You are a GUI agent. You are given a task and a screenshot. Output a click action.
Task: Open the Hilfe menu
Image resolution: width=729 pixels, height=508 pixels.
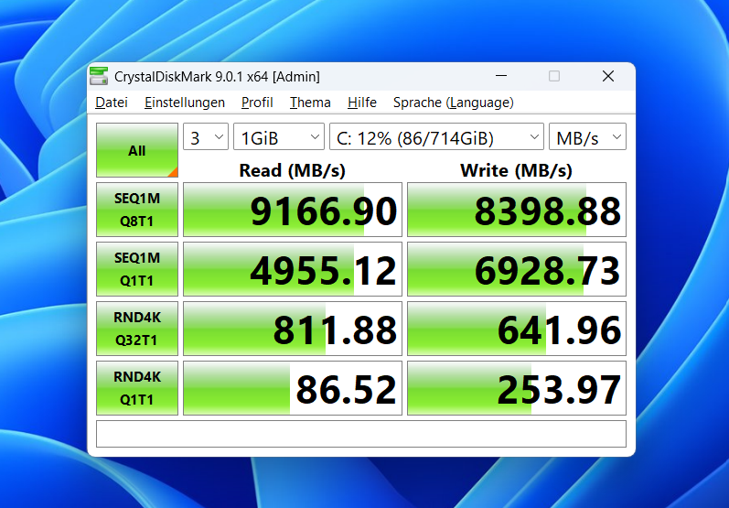362,103
